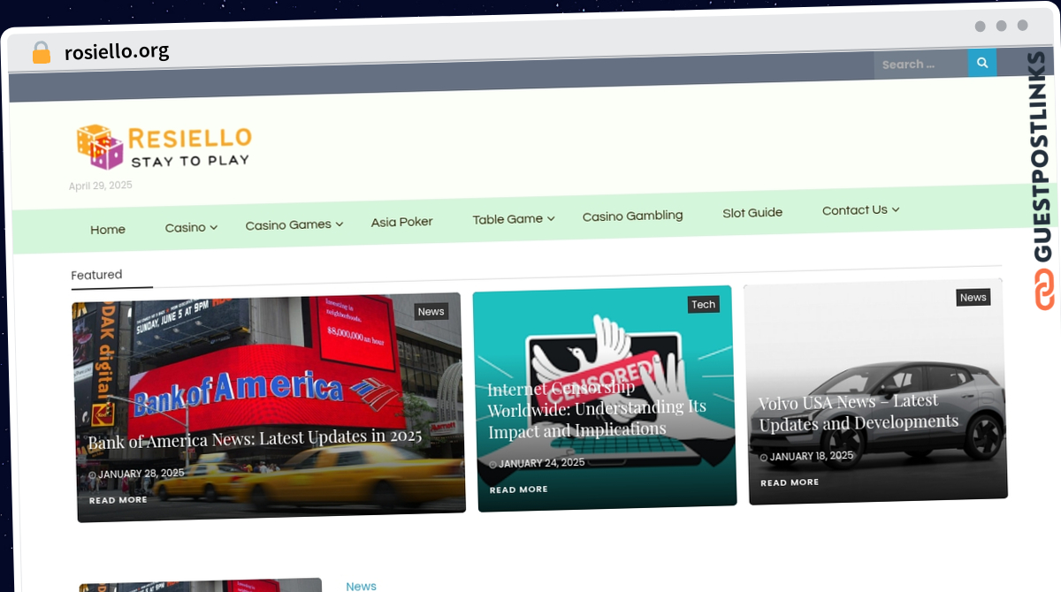Click the January 24, 2025 post date
Viewport: 1061px width, 592px height.
(x=541, y=463)
